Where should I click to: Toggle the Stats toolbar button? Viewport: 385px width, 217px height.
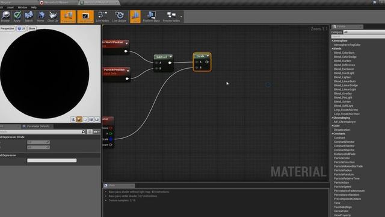135,16
